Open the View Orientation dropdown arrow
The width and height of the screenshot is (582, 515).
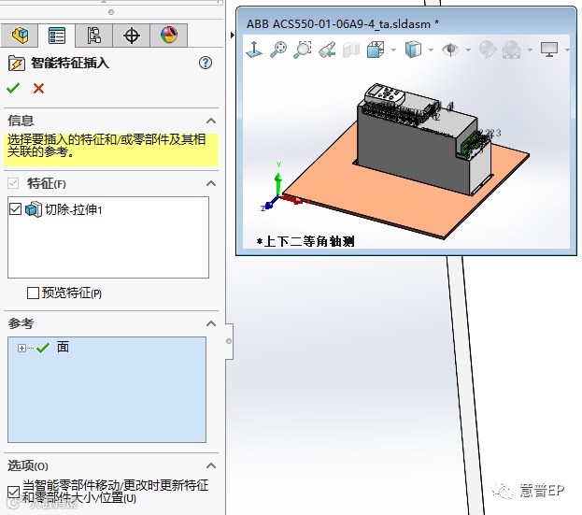(x=393, y=50)
